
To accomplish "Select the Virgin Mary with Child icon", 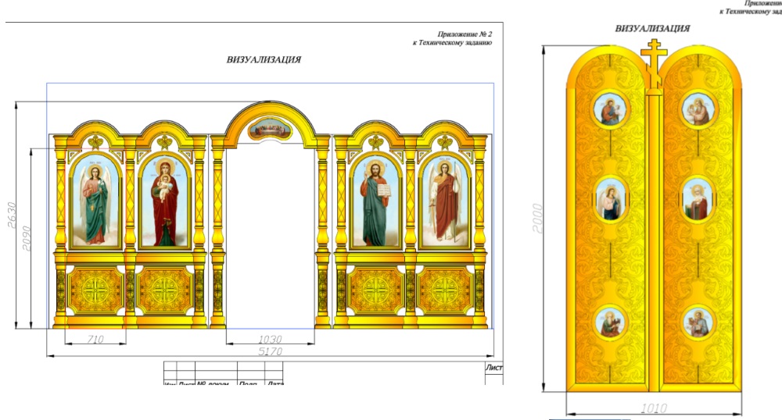I will point(164,203).
